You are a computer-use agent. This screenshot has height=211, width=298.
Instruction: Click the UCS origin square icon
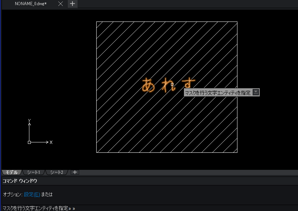click(x=29, y=142)
